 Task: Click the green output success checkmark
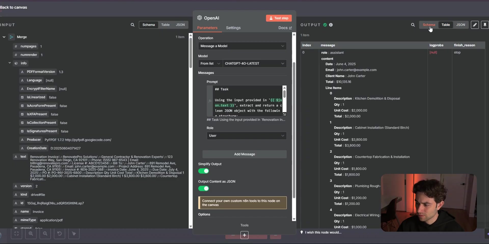(325, 25)
